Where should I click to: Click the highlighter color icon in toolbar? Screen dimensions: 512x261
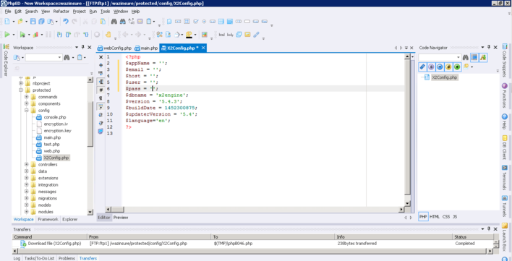[189, 34]
